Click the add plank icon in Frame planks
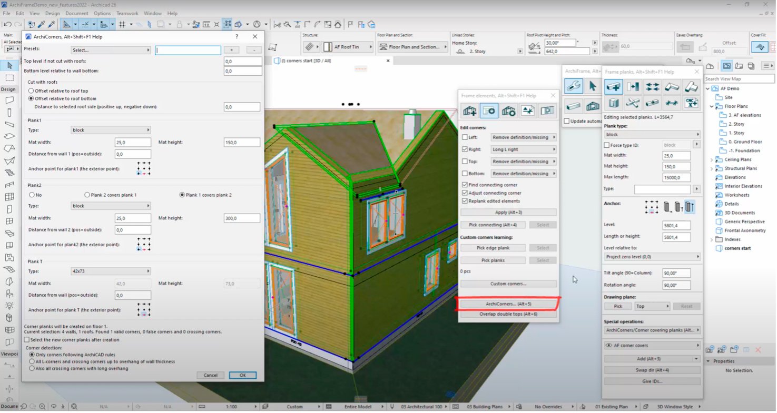The image size is (777, 413). (613, 87)
